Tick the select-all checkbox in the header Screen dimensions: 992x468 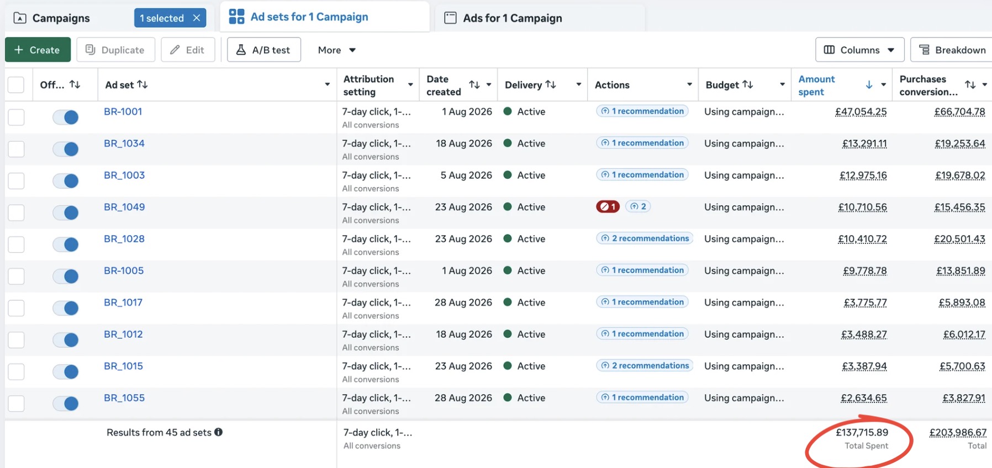click(x=16, y=85)
